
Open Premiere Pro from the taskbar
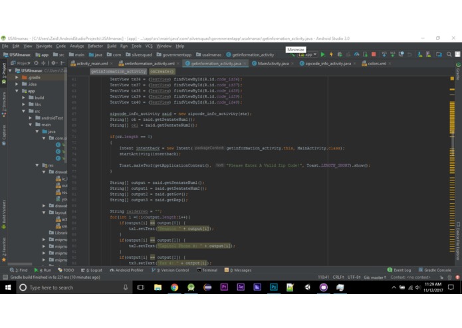224,287
